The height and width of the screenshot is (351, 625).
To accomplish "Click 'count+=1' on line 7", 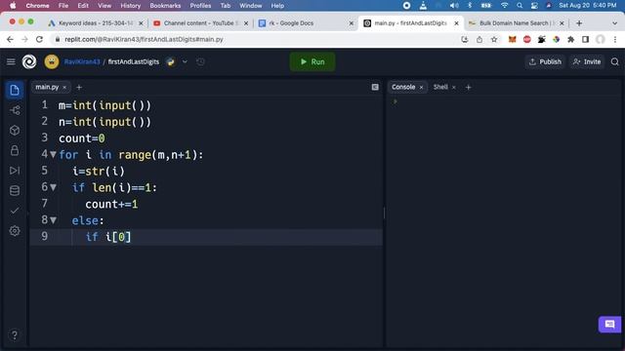I will click(111, 204).
